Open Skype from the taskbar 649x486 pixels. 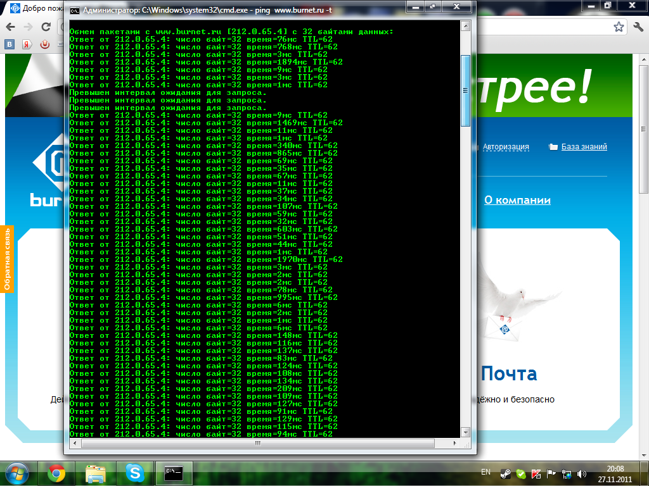click(134, 472)
